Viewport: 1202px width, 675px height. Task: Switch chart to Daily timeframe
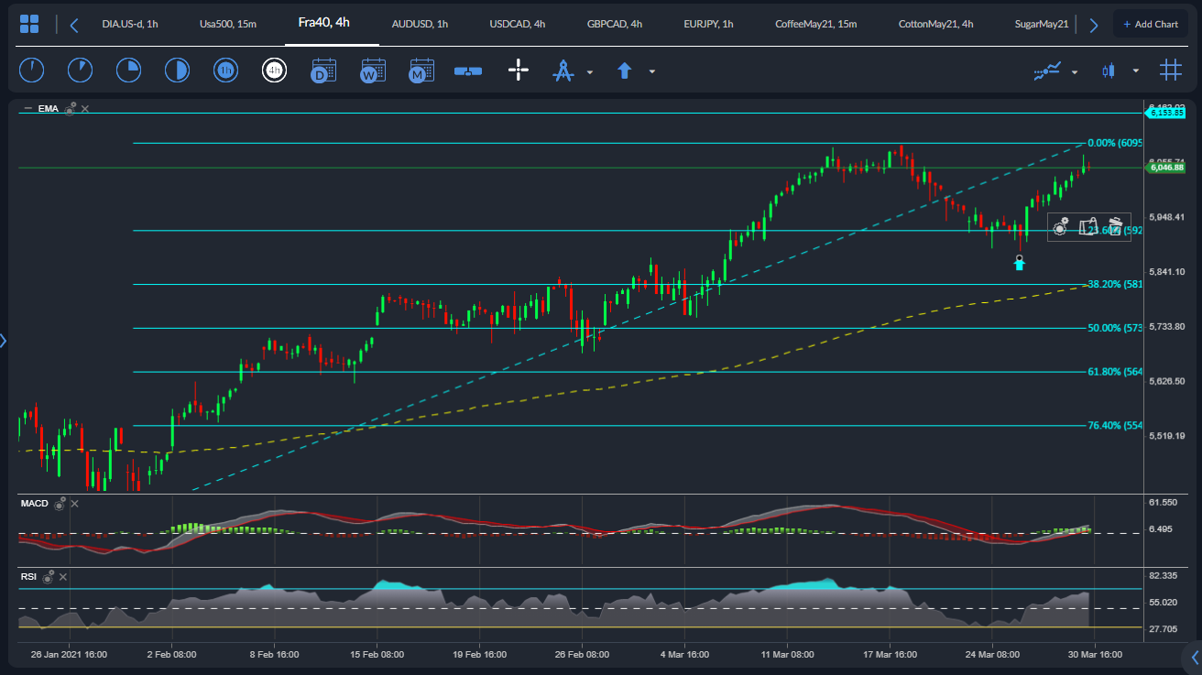click(x=323, y=70)
